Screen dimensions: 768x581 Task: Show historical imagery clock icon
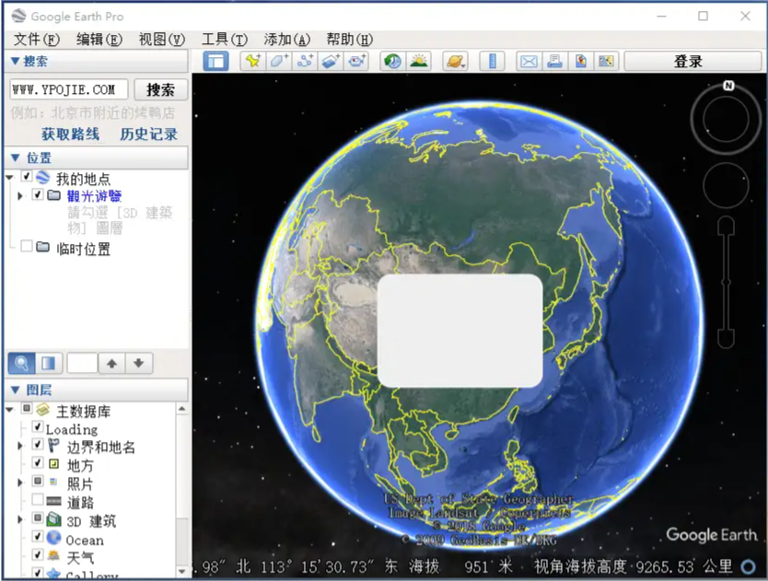(392, 62)
